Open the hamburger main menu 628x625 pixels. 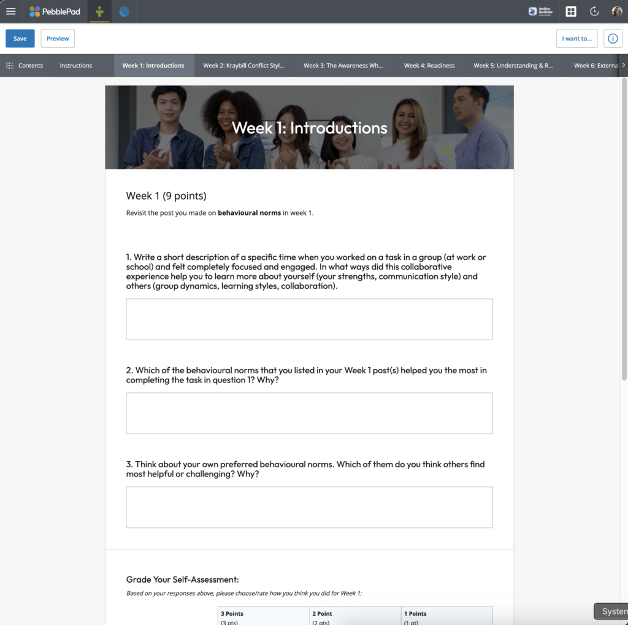pos(11,11)
